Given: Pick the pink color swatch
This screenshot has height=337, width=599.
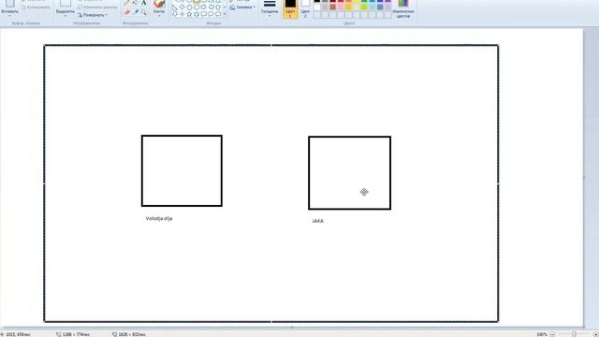Looking at the screenshot, I should (341, 7).
